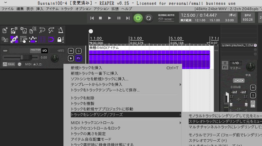Adjust the track volume fader
Viewport: 262px width, 146px height.
(26, 58)
